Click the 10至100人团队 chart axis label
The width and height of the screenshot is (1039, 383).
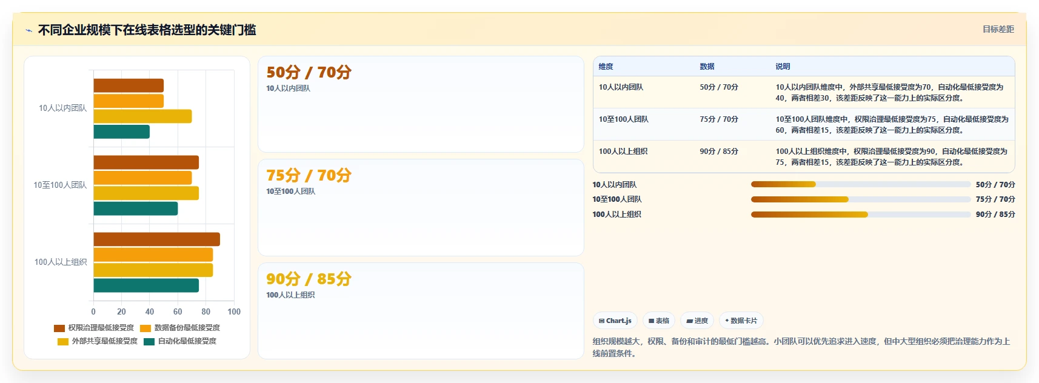[x=60, y=185]
